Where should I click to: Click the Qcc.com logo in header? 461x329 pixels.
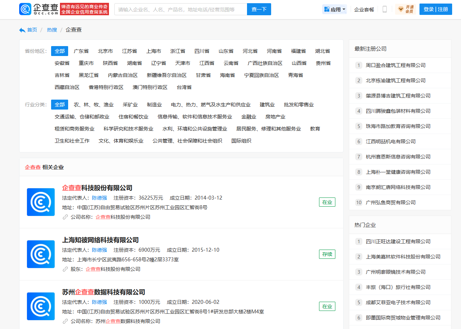pos(39,9)
